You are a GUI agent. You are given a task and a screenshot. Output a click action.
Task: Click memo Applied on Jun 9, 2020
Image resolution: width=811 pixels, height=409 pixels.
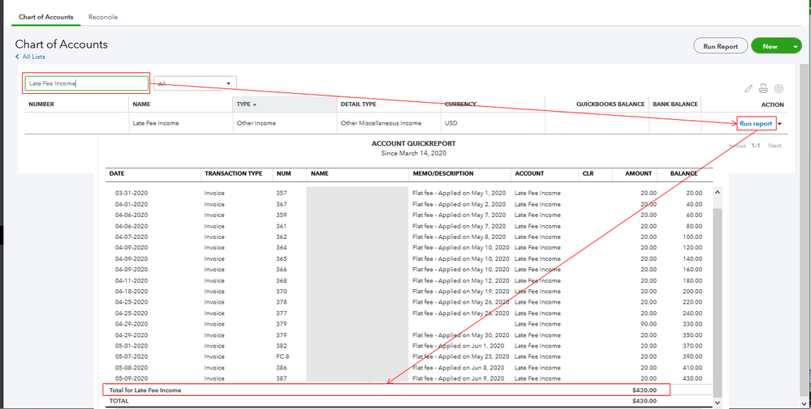point(458,378)
